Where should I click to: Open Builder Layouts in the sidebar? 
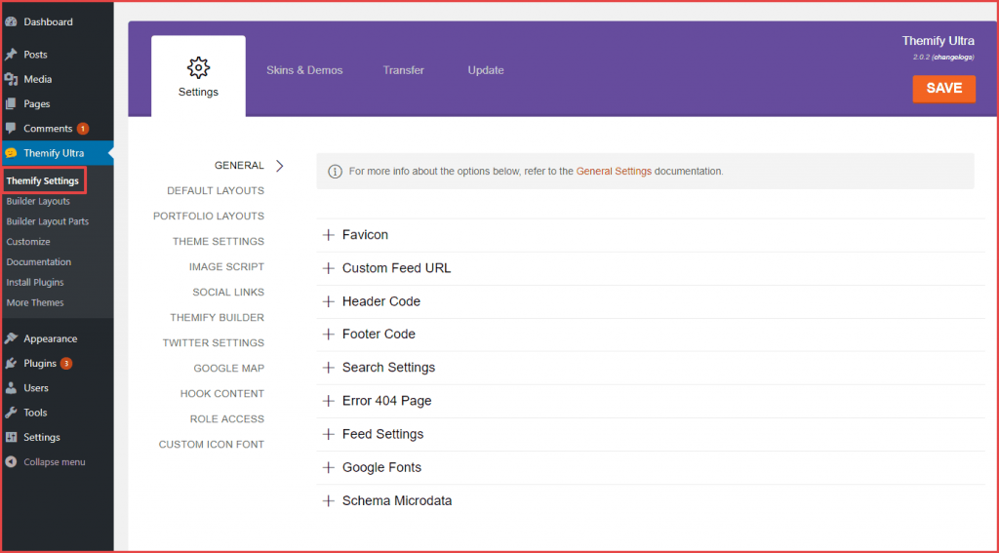point(38,201)
